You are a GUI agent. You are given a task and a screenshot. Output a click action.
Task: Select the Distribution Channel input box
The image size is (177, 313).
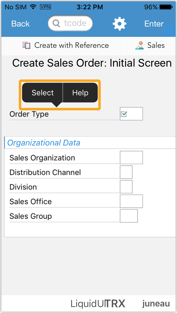point(126,172)
